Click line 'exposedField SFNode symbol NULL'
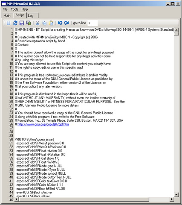Screen dimensions: 182x205 41,173
